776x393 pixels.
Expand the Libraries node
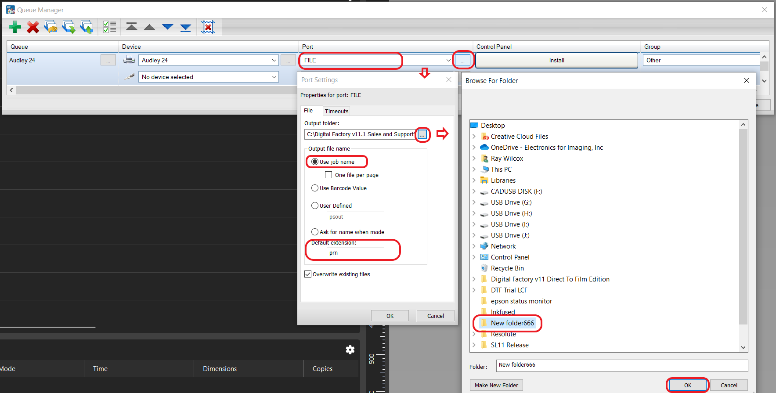[x=474, y=180]
